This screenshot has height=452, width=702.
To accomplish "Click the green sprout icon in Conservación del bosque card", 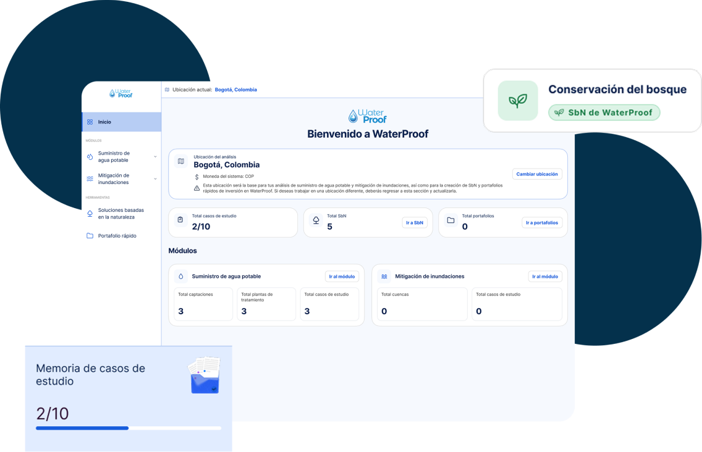I will point(518,101).
